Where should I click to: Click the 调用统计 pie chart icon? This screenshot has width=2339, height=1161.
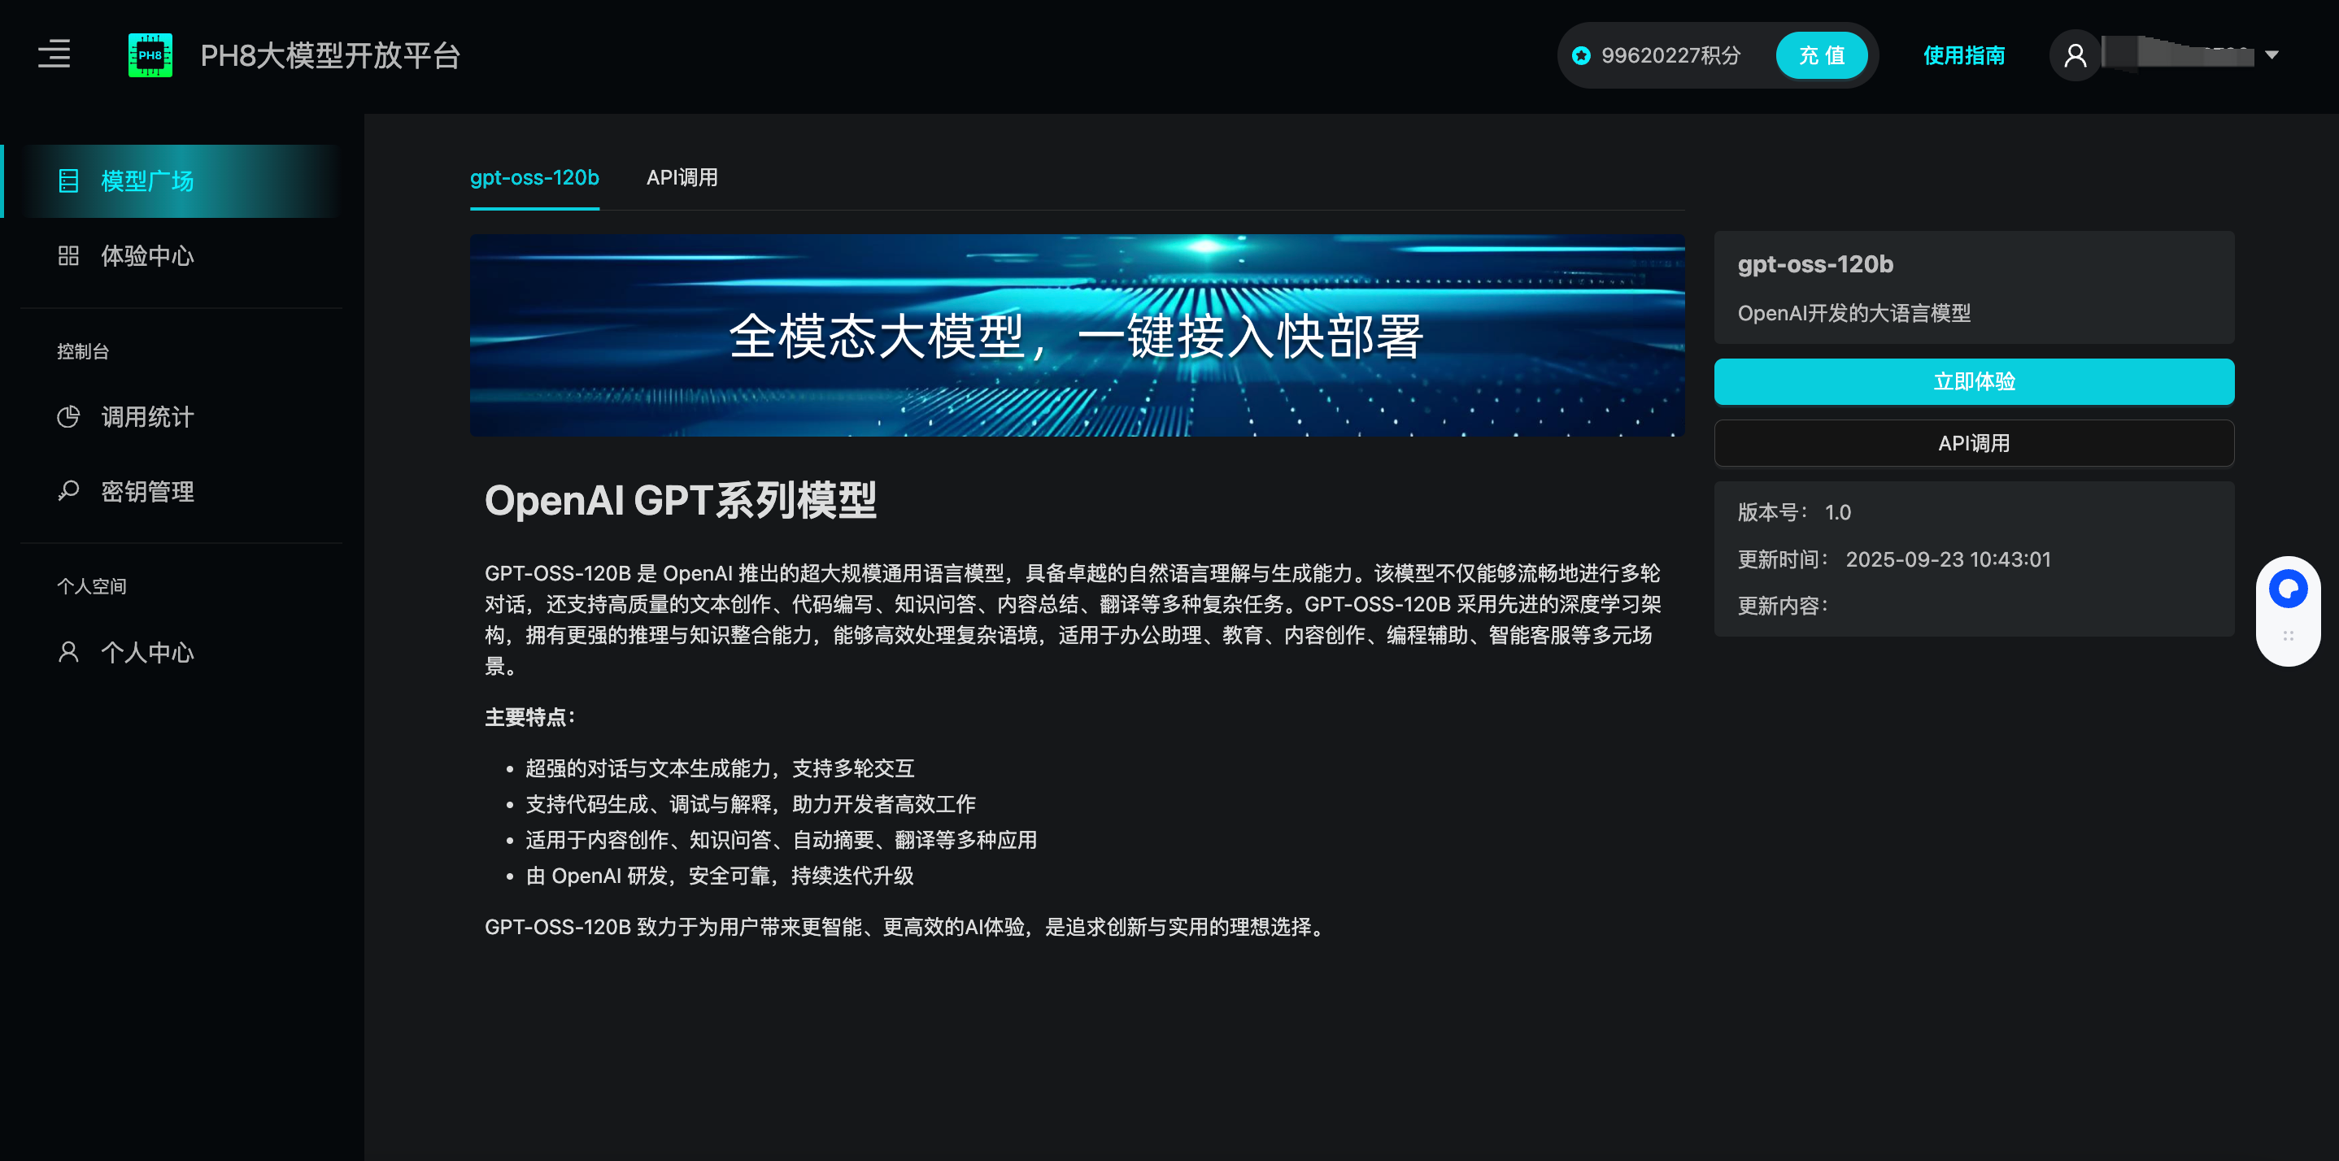tap(68, 416)
